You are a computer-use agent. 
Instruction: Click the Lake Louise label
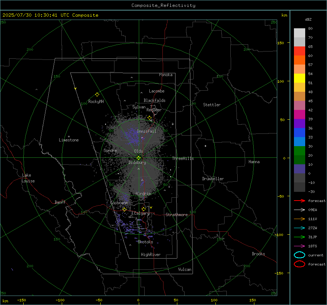28,178
